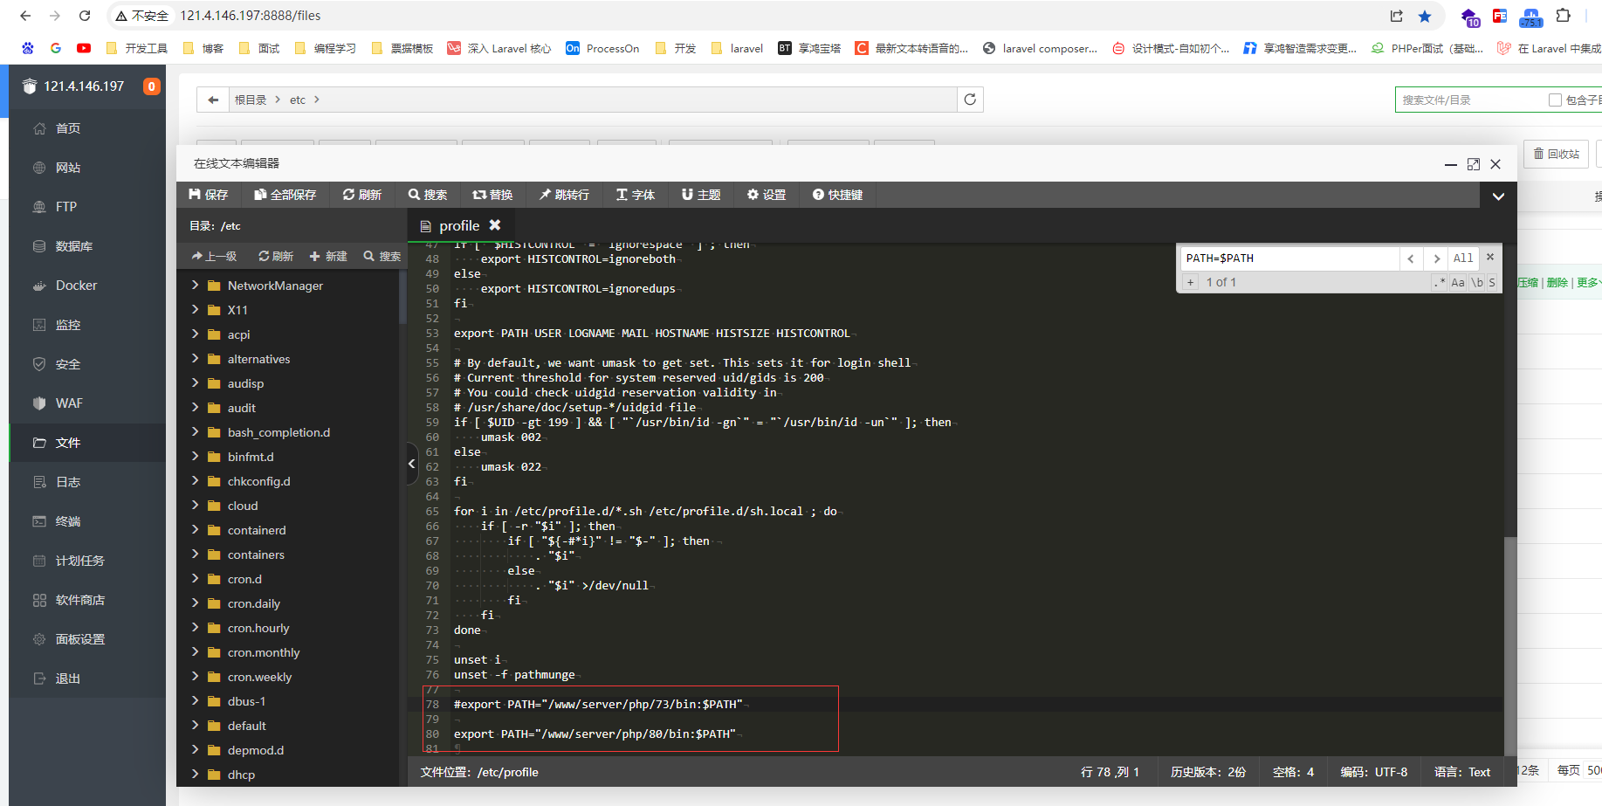Expand the X11 folder
Screen dimensions: 1602x806
click(x=195, y=309)
